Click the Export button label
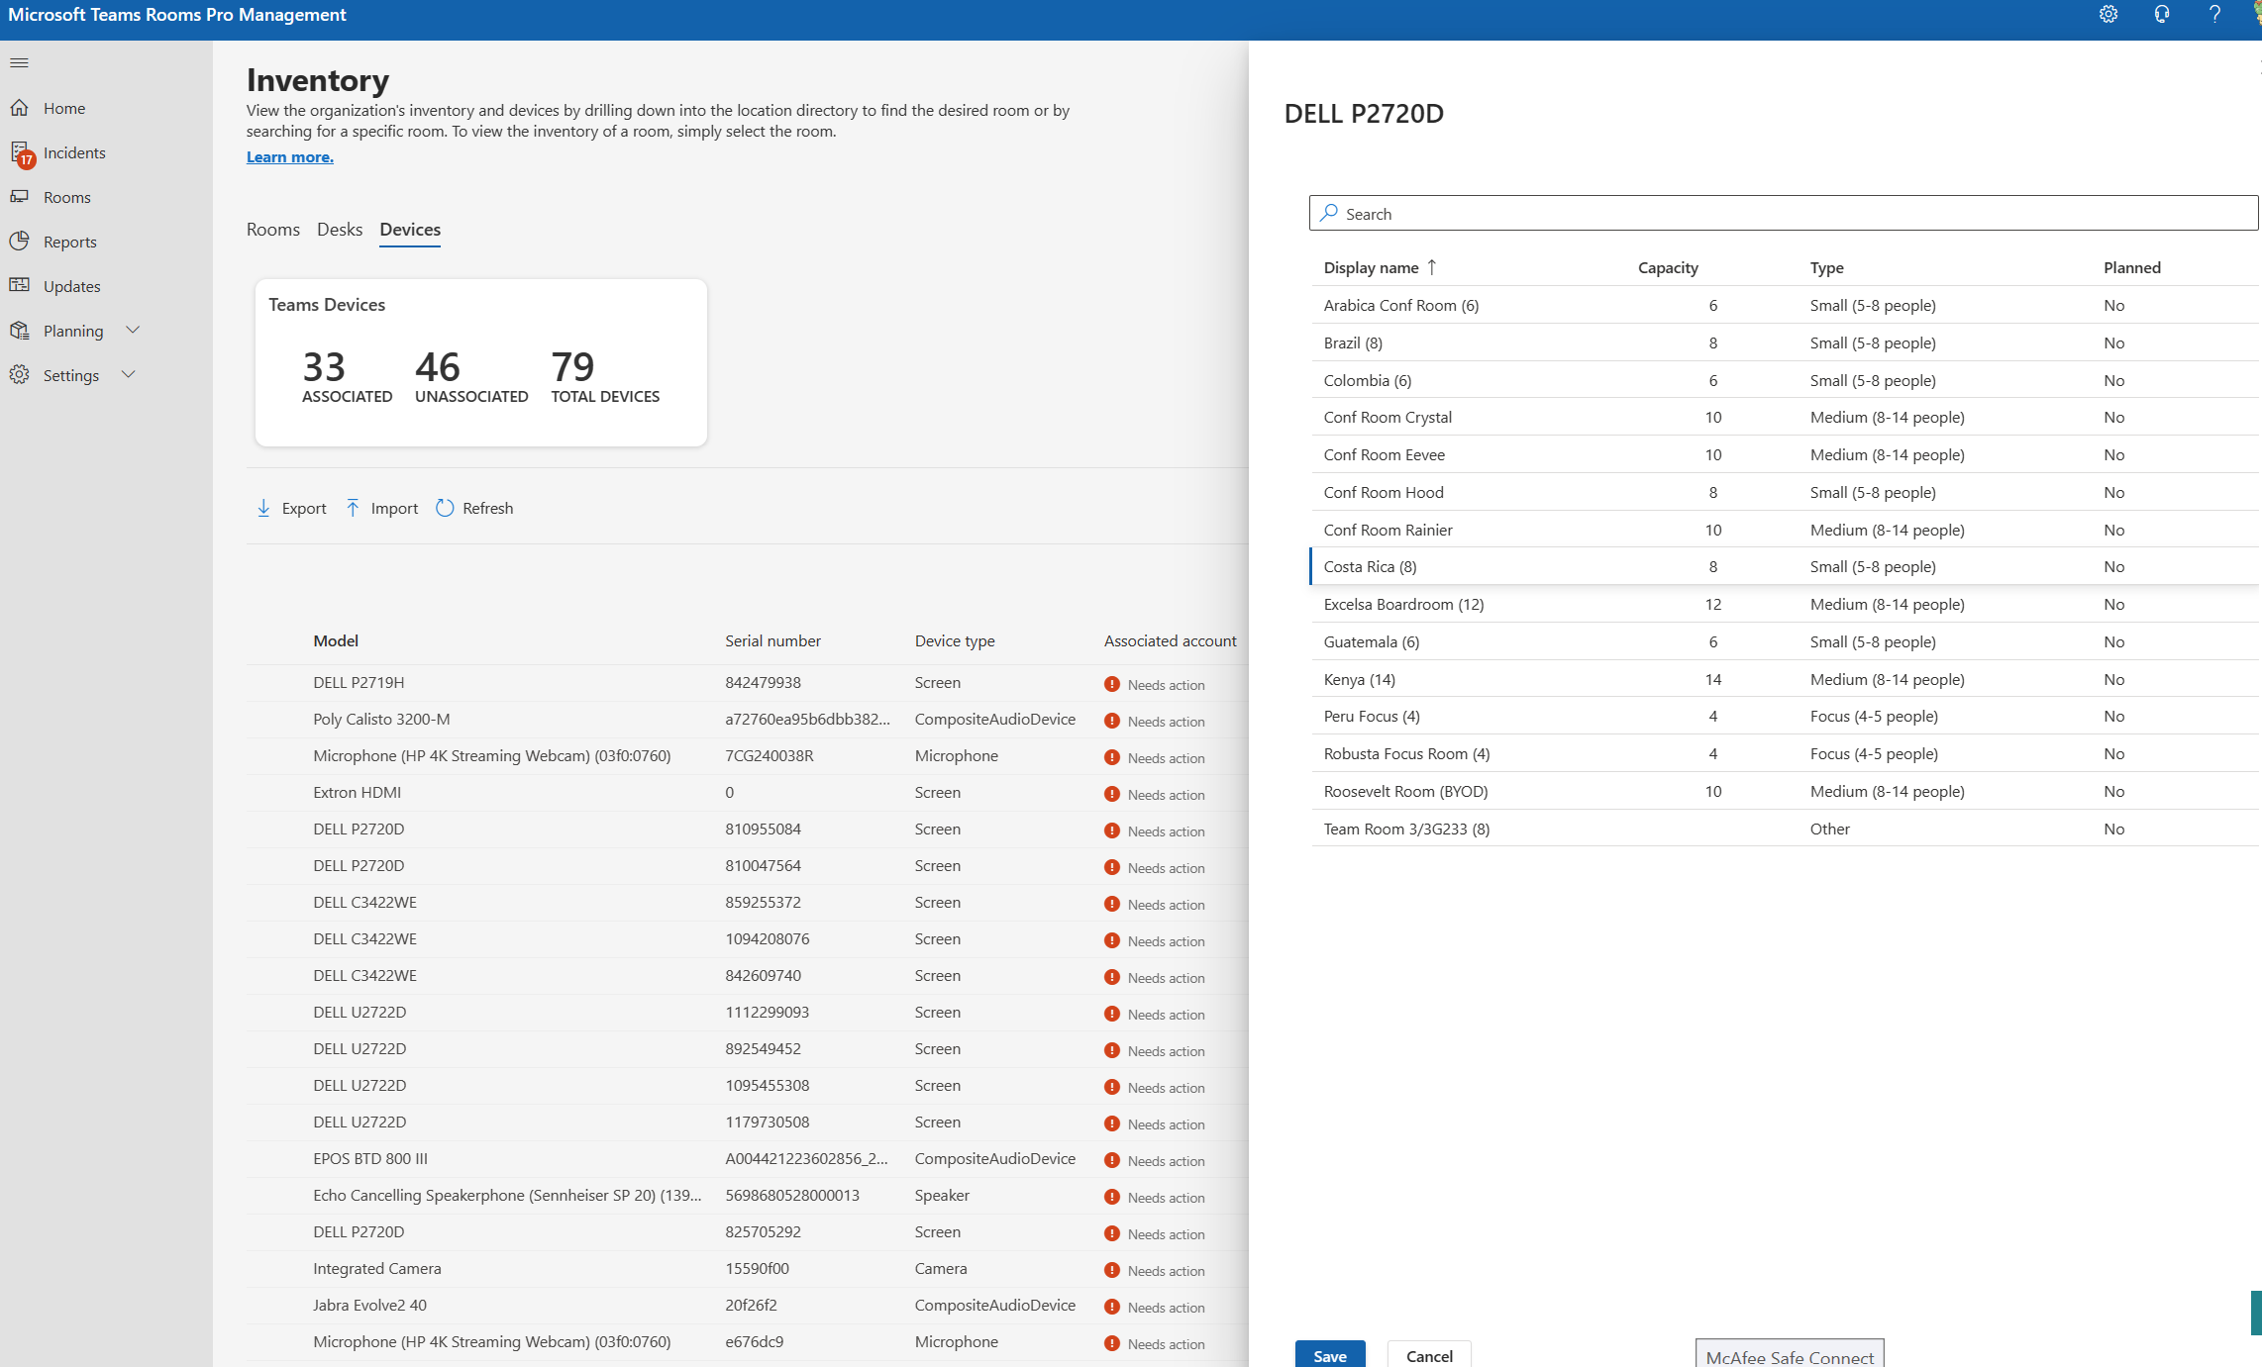Viewport: 2262px width, 1367px height. pyautogui.click(x=304, y=508)
